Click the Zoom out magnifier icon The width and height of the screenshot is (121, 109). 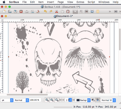point(47,100)
